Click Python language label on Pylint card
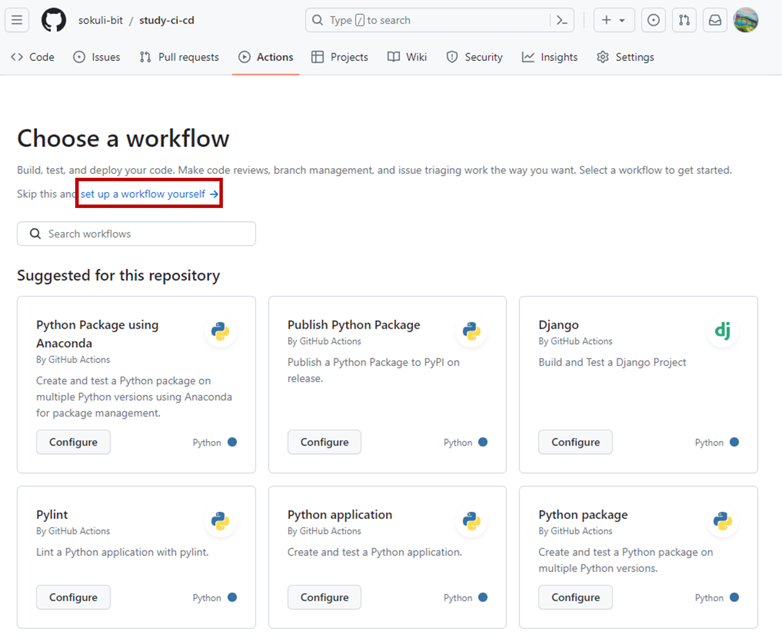 click(x=207, y=598)
